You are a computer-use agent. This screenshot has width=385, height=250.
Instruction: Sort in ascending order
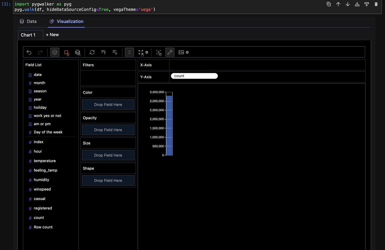(103, 52)
